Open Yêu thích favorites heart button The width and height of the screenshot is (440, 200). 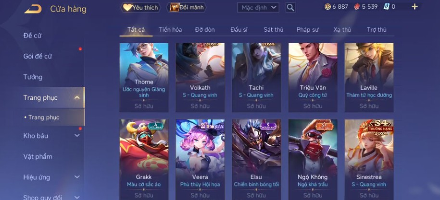tap(140, 8)
